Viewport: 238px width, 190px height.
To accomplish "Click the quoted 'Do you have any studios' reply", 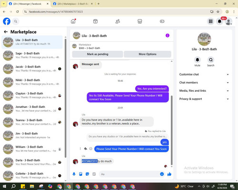I will click(x=128, y=136).
